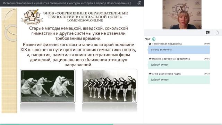Click graduation cap icon beside Анна Вартановна Рудяк

pyautogui.click(x=150, y=74)
